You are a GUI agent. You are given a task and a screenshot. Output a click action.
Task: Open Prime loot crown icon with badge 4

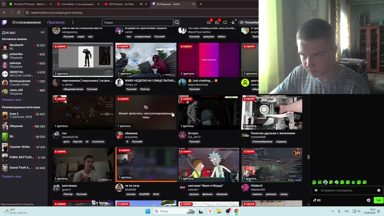[209, 22]
